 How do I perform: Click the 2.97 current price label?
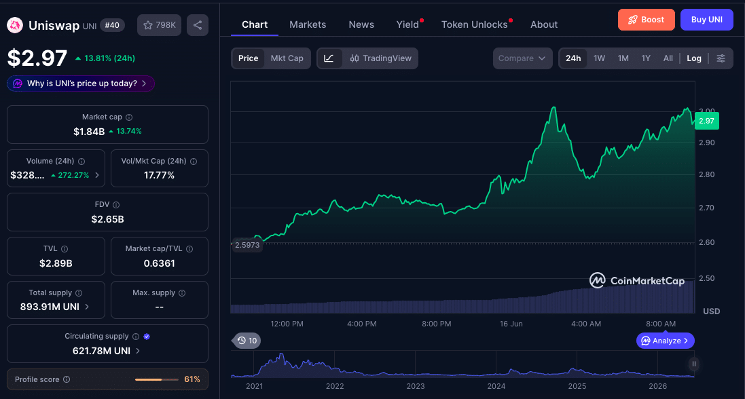[706, 121]
